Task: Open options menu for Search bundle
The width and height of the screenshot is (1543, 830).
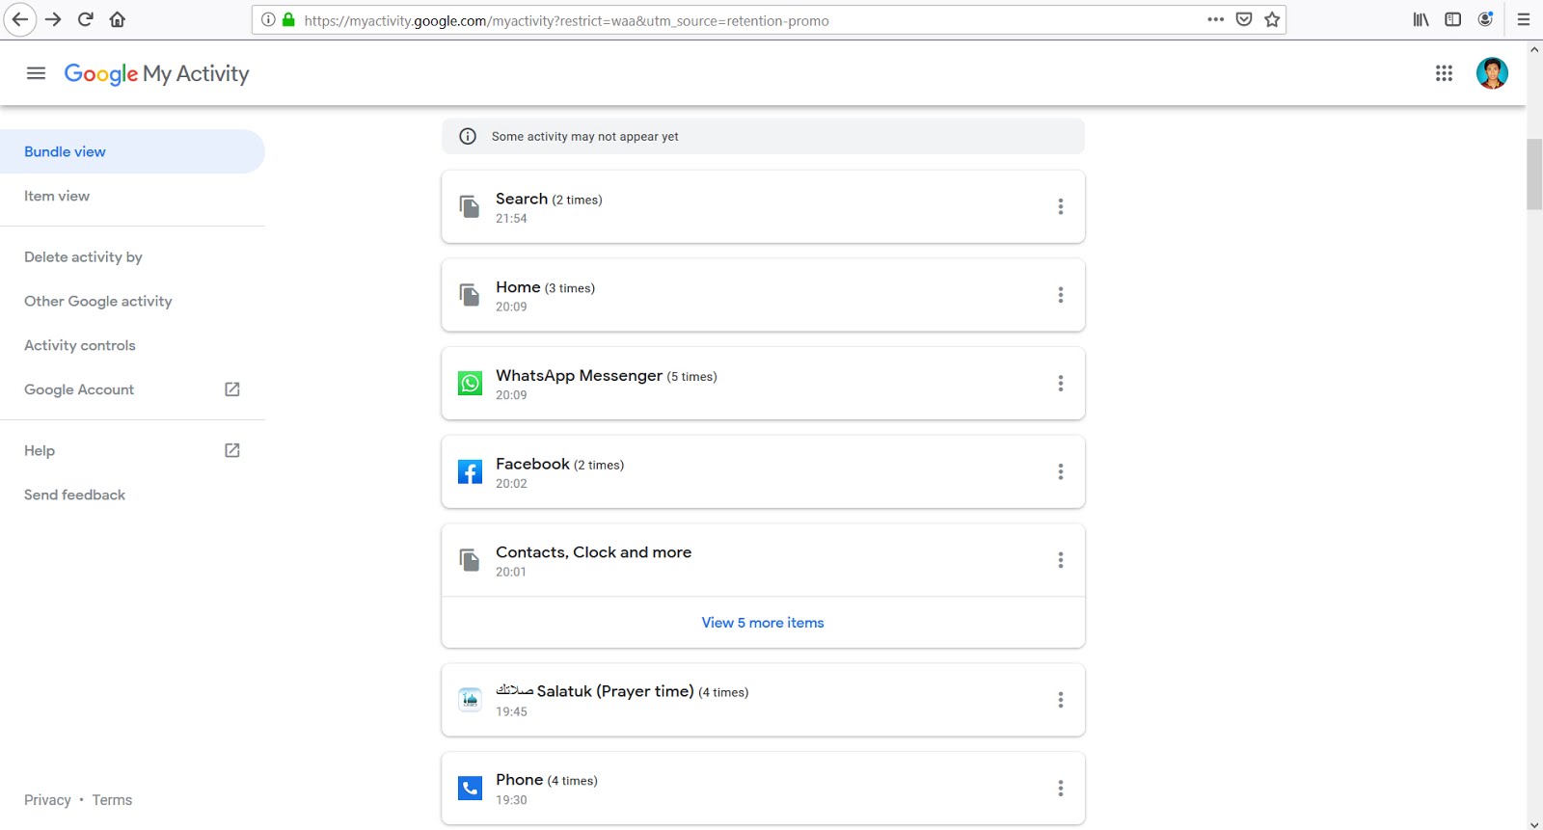Action: (x=1061, y=206)
